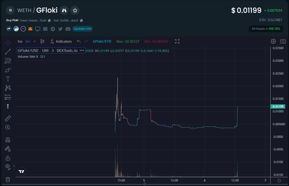Switch the chart to GFloki/ETH pricing

pyautogui.click(x=102, y=42)
